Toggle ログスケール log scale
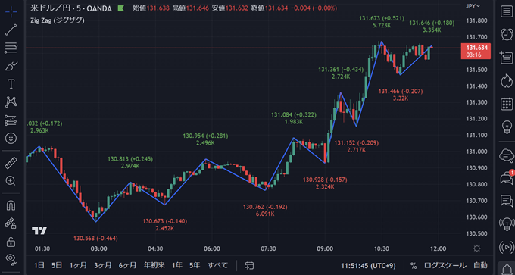This screenshot has height=275, width=515. click(x=445, y=265)
